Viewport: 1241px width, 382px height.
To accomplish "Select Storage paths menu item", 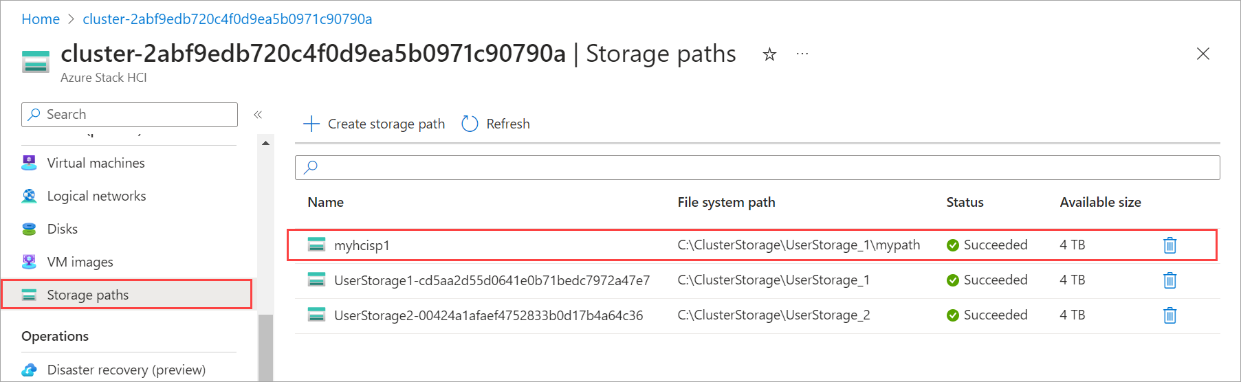I will point(87,295).
